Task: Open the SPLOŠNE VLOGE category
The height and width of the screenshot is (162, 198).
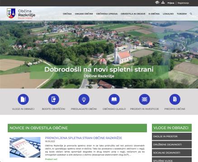Action: 172,160
